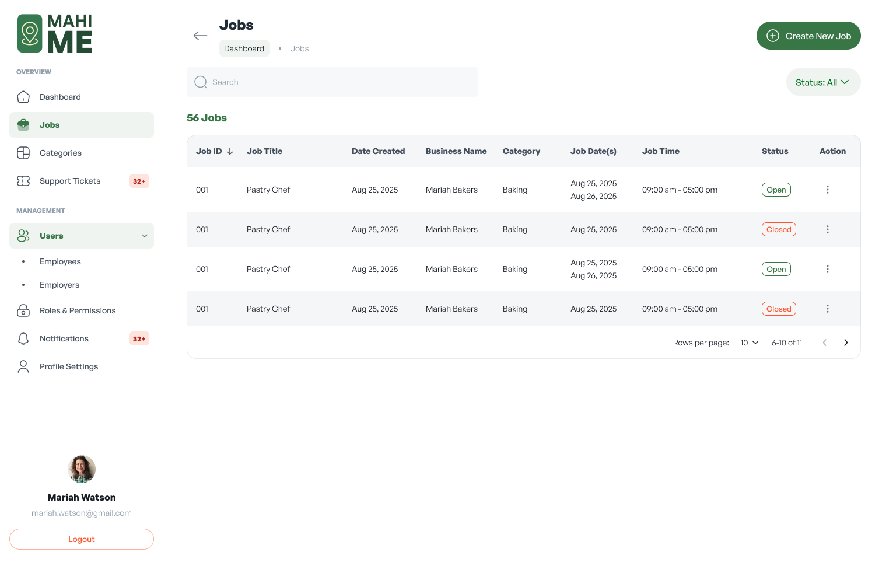
Task: Select Jobs in the sidebar
Action: [82, 125]
